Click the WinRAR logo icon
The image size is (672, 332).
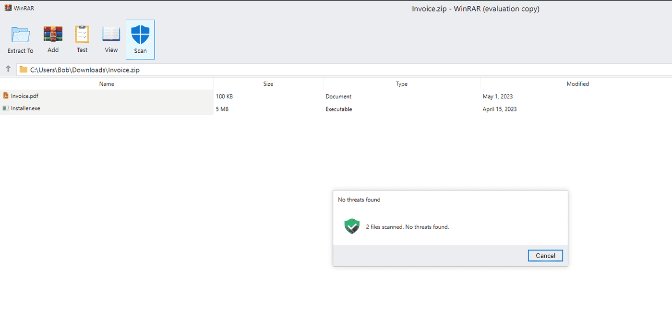(x=7, y=8)
